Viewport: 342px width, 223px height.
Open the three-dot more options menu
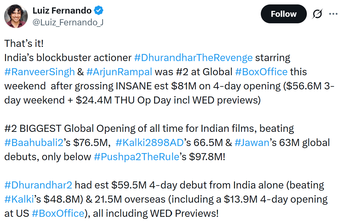pos(333,14)
